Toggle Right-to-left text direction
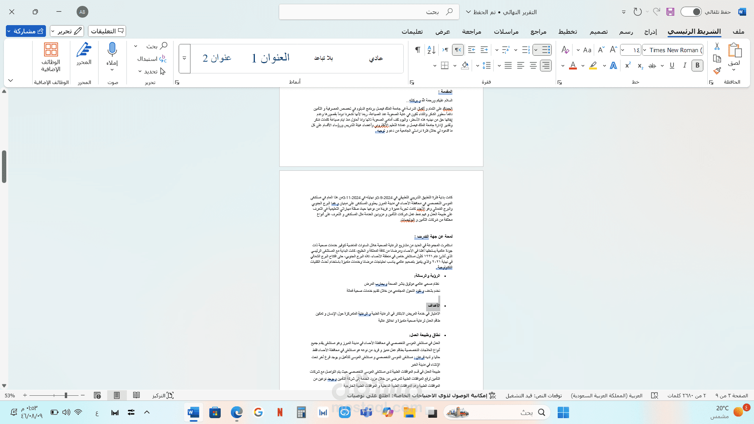754x424 pixels. 458,50
